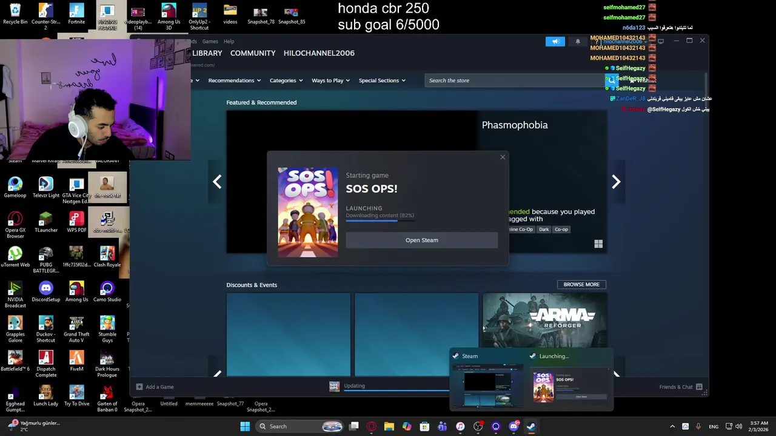Show hidden system tray icons
Image resolution: width=776 pixels, height=436 pixels.
click(x=672, y=426)
